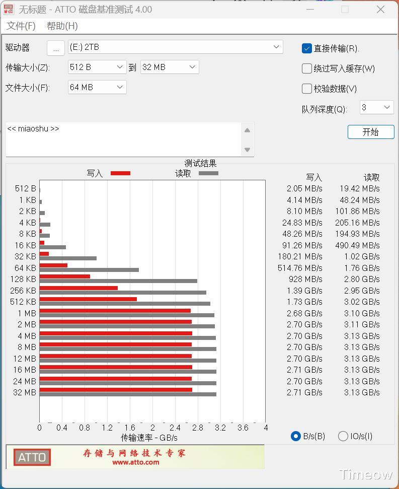Uncheck the 直接传输(R) checkbox
This screenshot has width=399, height=489.
tap(307, 49)
